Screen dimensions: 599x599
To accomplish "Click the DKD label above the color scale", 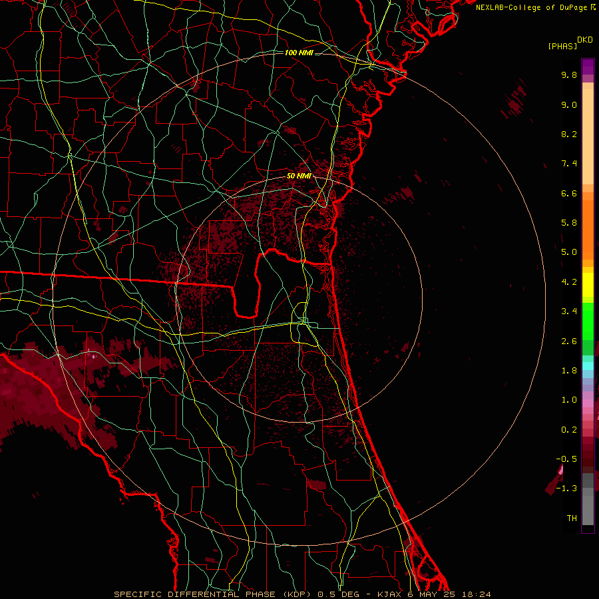I will pos(585,40).
